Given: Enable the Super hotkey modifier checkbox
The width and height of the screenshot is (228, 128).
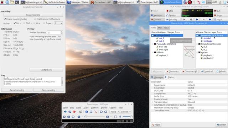Looking at the screenshot, I should 44,23.
